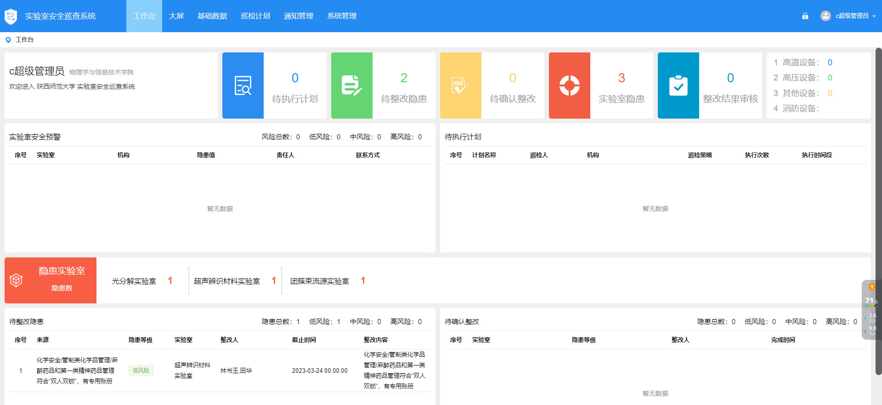This screenshot has height=405, width=882.
Task: Click the 来源 cell of row 1
Action: click(77, 371)
